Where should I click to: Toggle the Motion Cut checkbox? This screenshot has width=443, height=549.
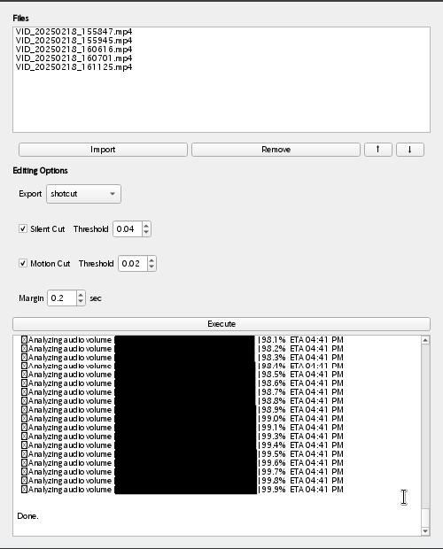pos(23,263)
